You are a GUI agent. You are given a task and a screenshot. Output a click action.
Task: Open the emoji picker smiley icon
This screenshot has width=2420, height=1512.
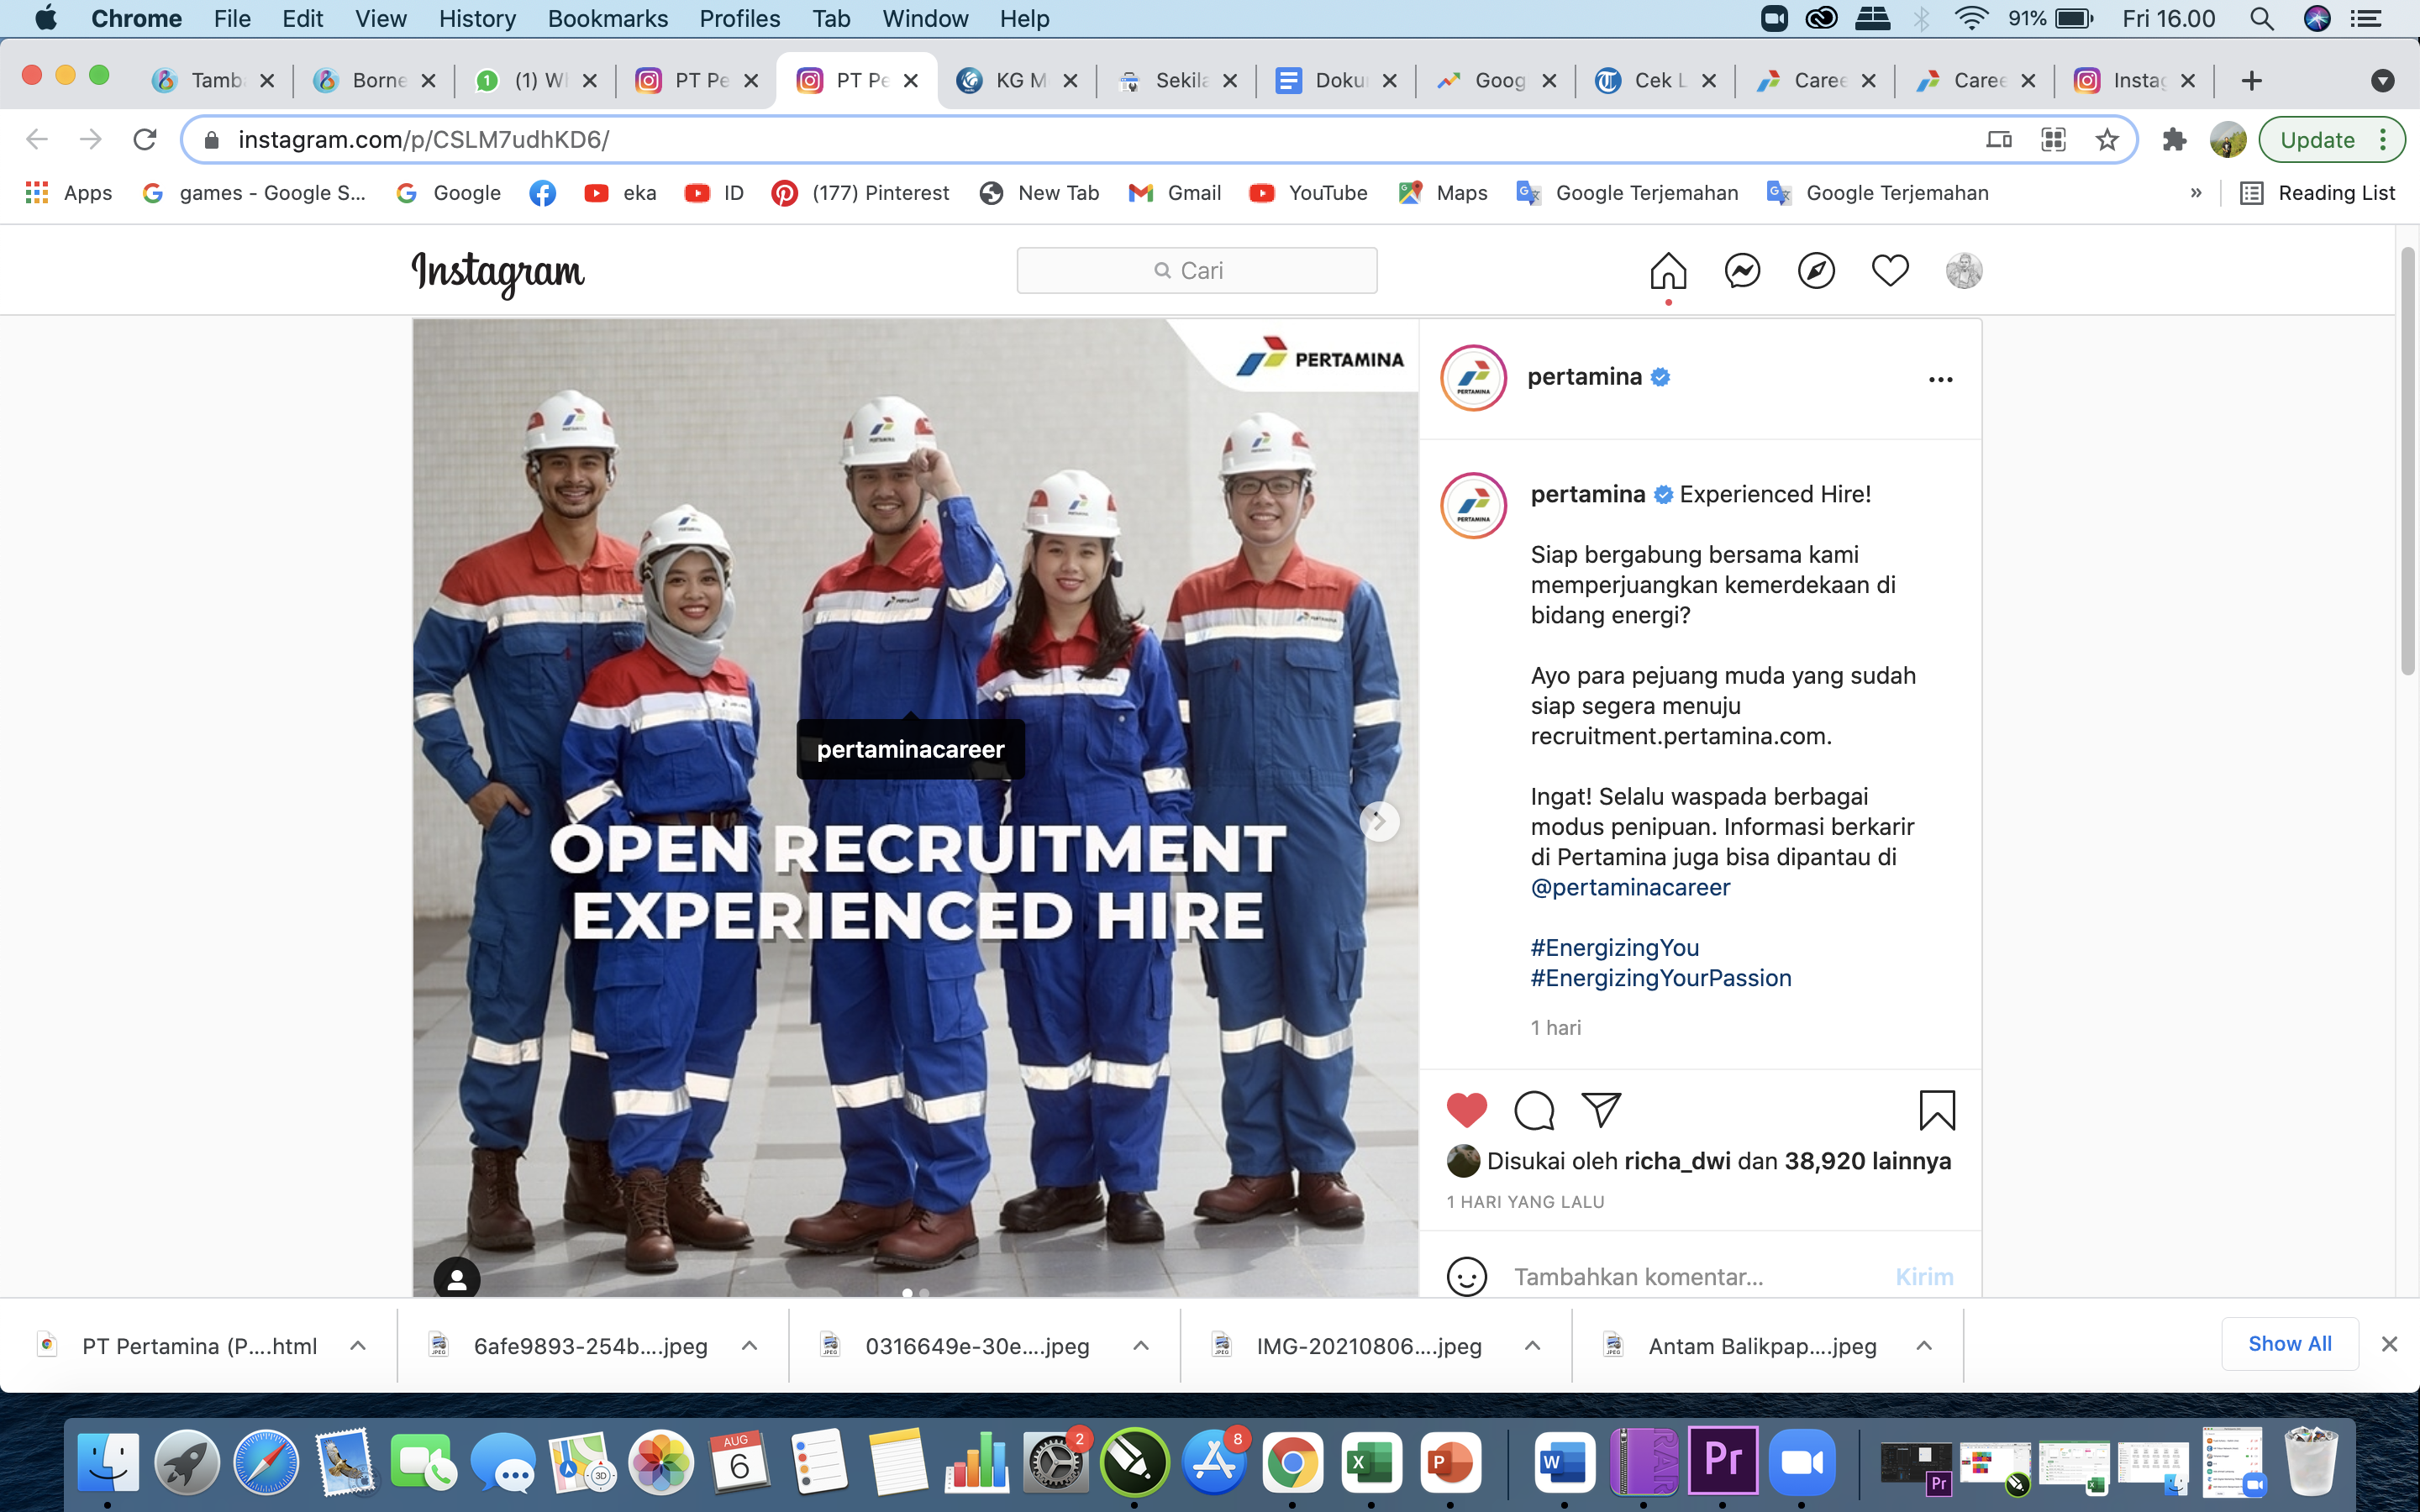pyautogui.click(x=1466, y=1276)
